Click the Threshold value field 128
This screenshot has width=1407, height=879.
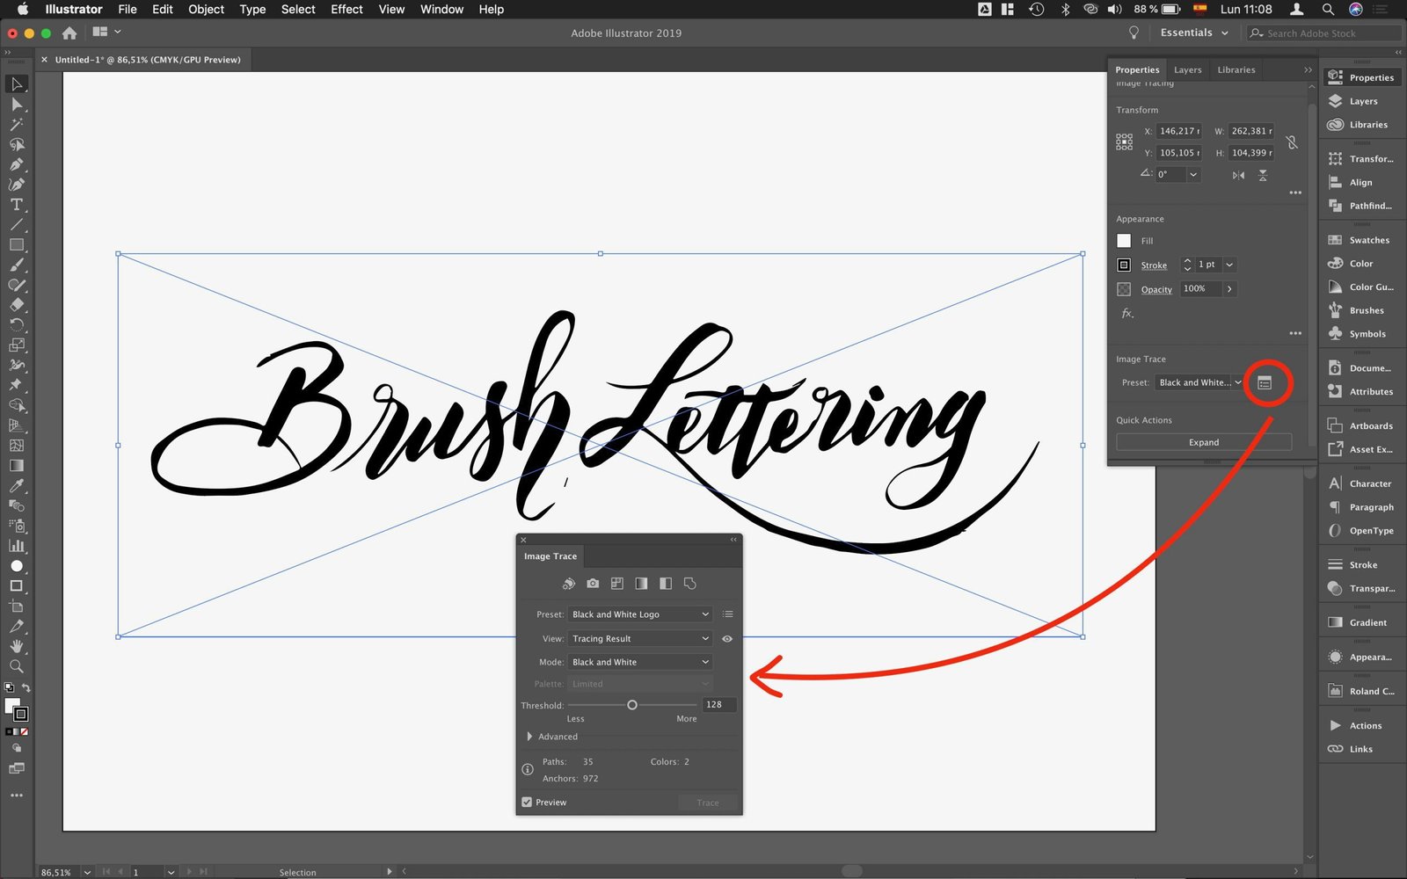coord(718,705)
